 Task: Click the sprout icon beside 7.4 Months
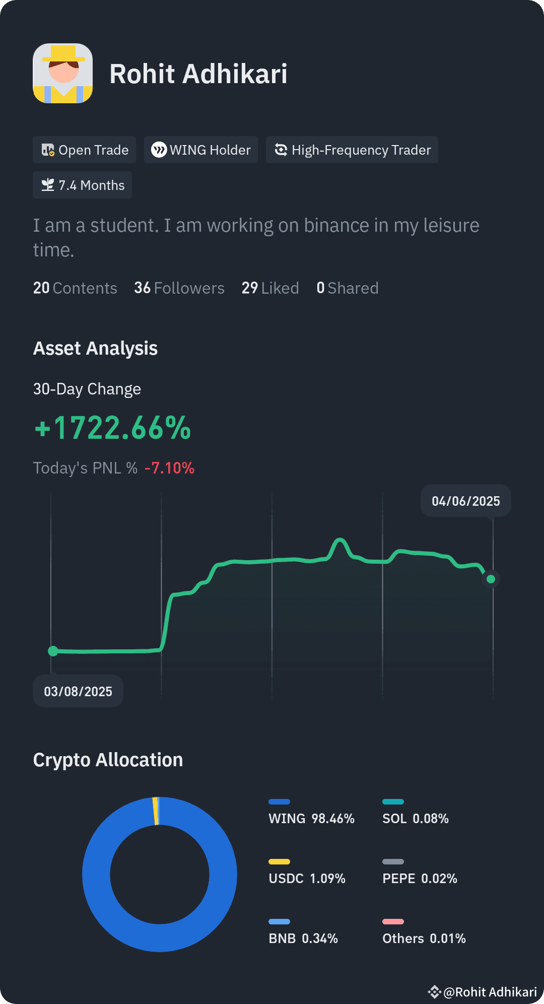click(48, 185)
